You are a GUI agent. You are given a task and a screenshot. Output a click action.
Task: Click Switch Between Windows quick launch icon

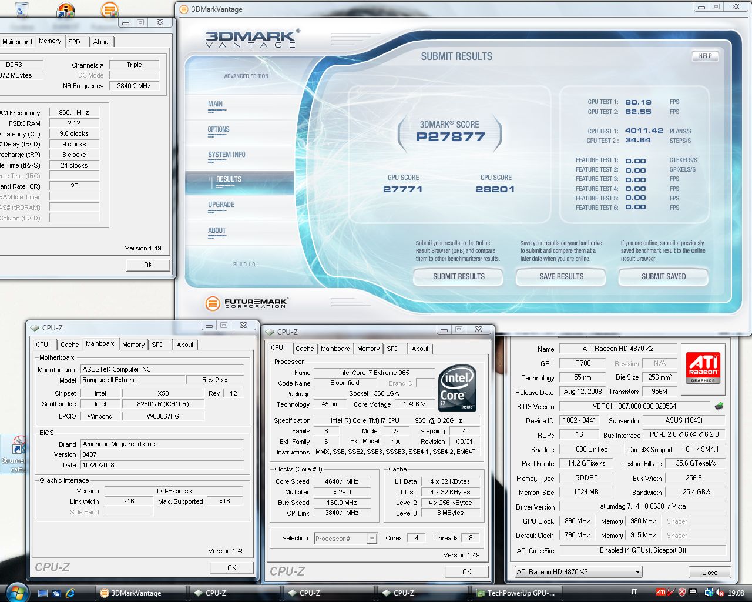pyautogui.click(x=56, y=593)
